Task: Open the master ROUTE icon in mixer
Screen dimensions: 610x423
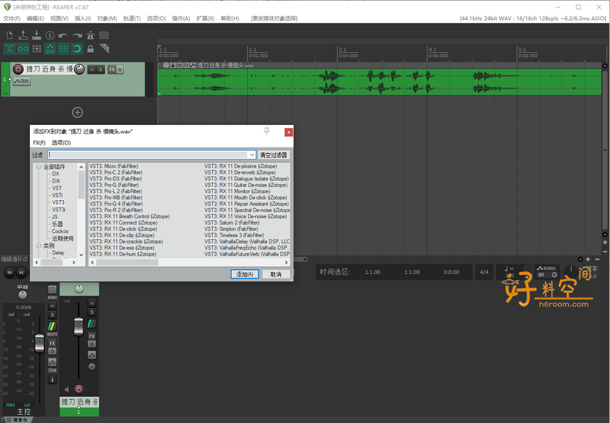Action: tap(52, 327)
